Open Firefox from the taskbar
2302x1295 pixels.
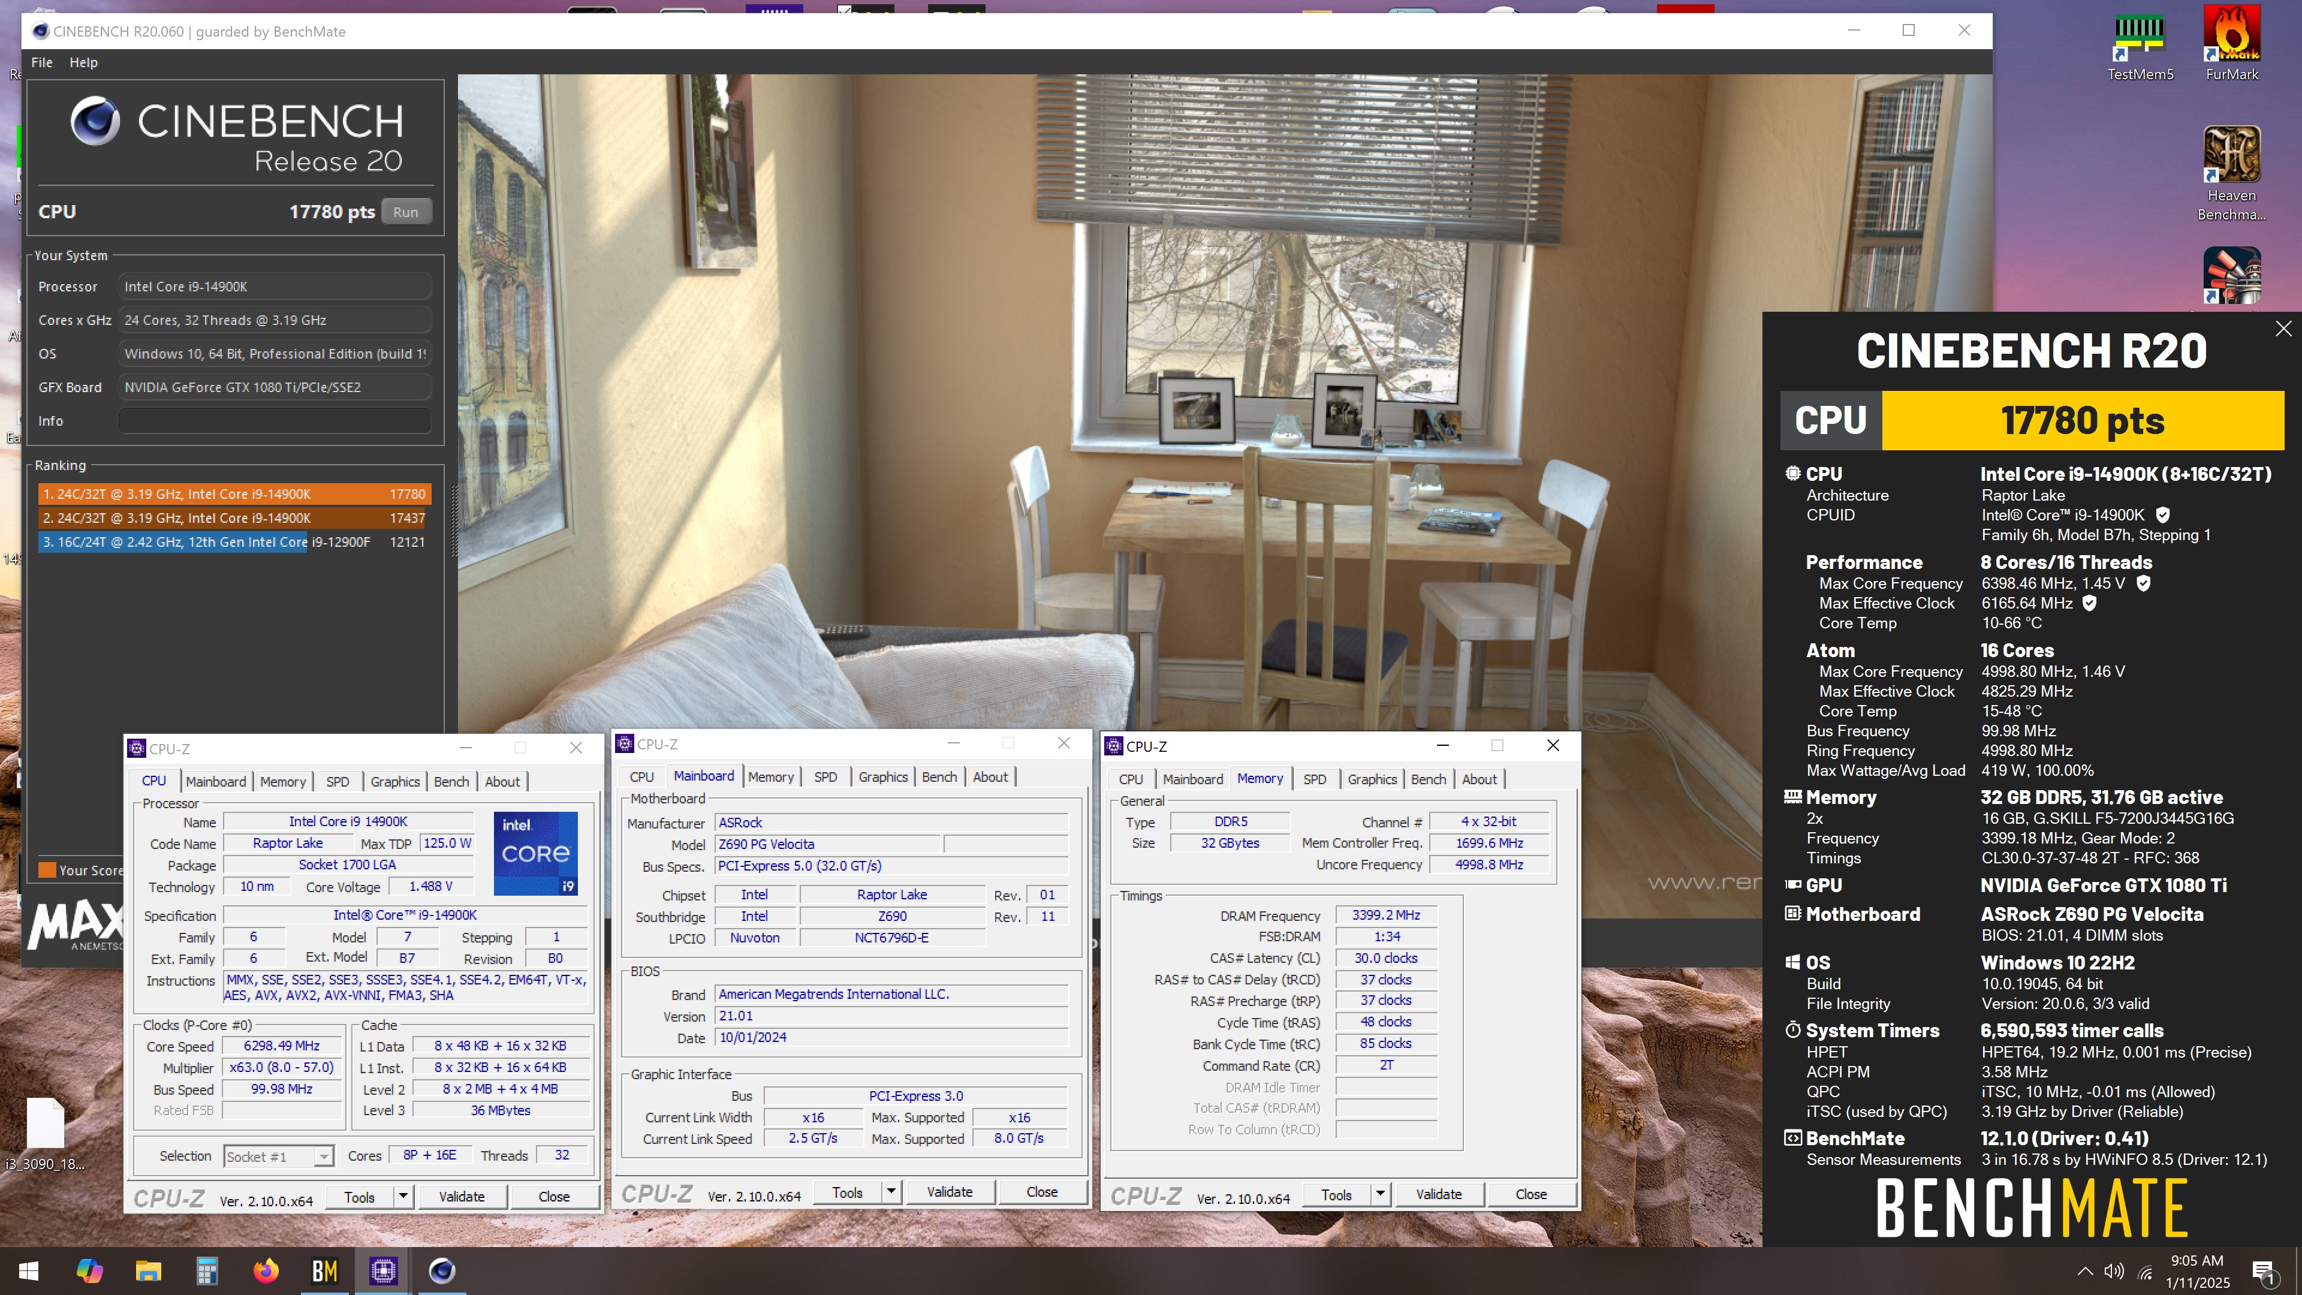266,1270
